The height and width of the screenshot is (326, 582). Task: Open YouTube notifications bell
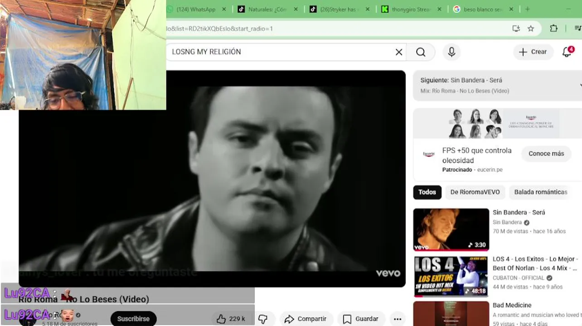pos(567,52)
